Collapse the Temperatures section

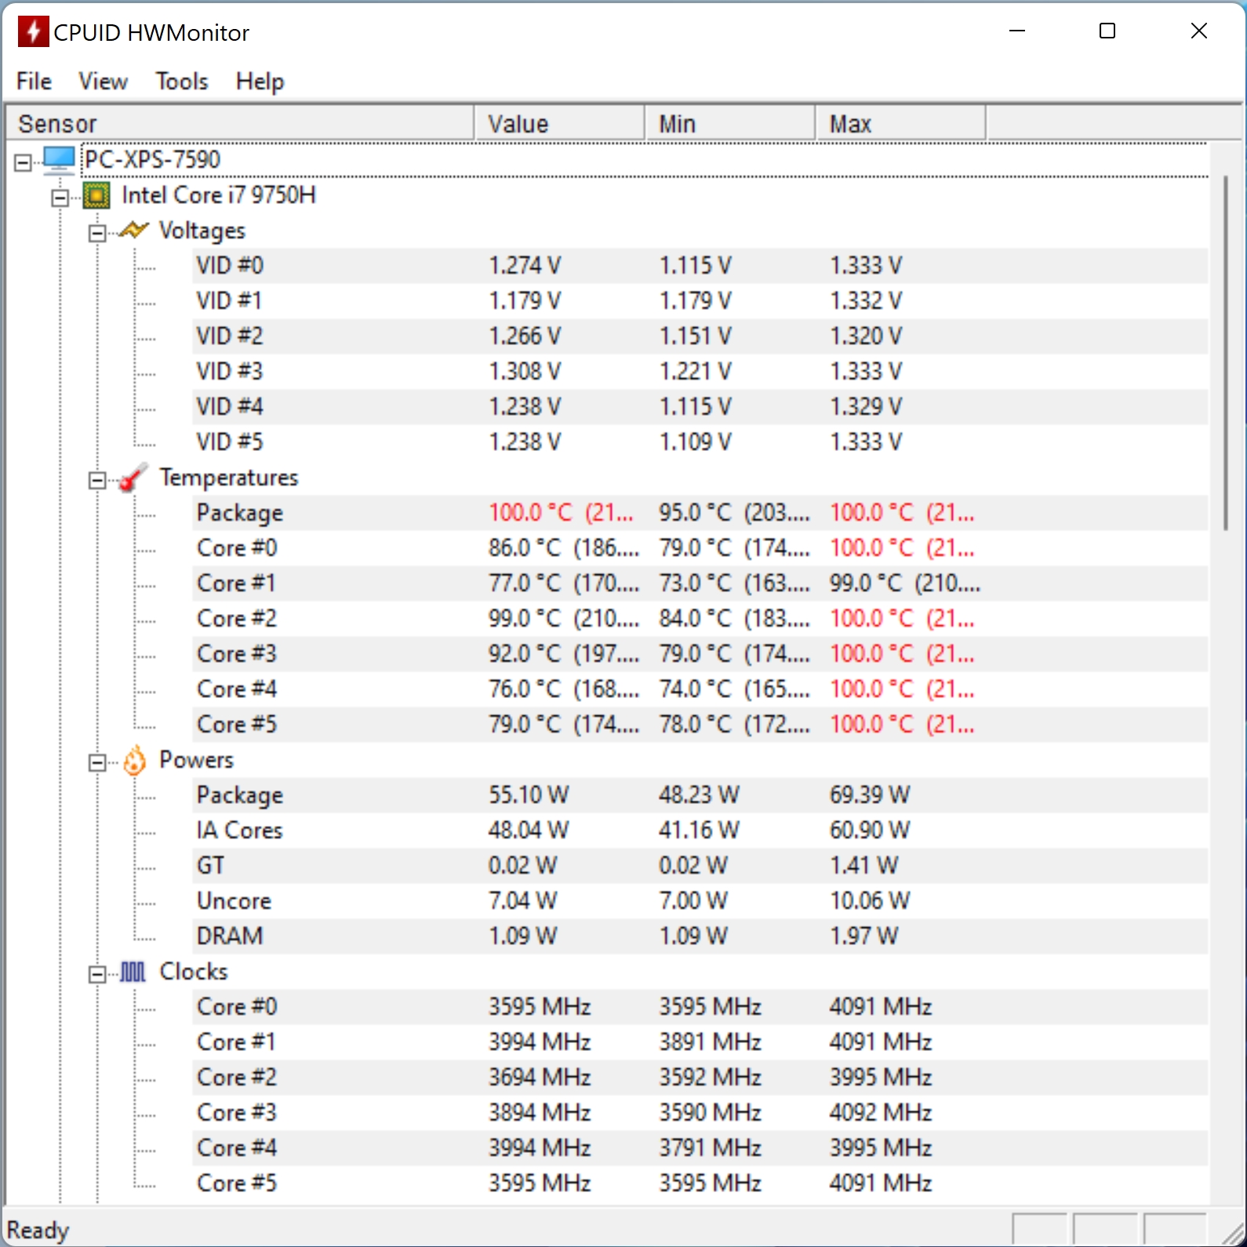97,481
